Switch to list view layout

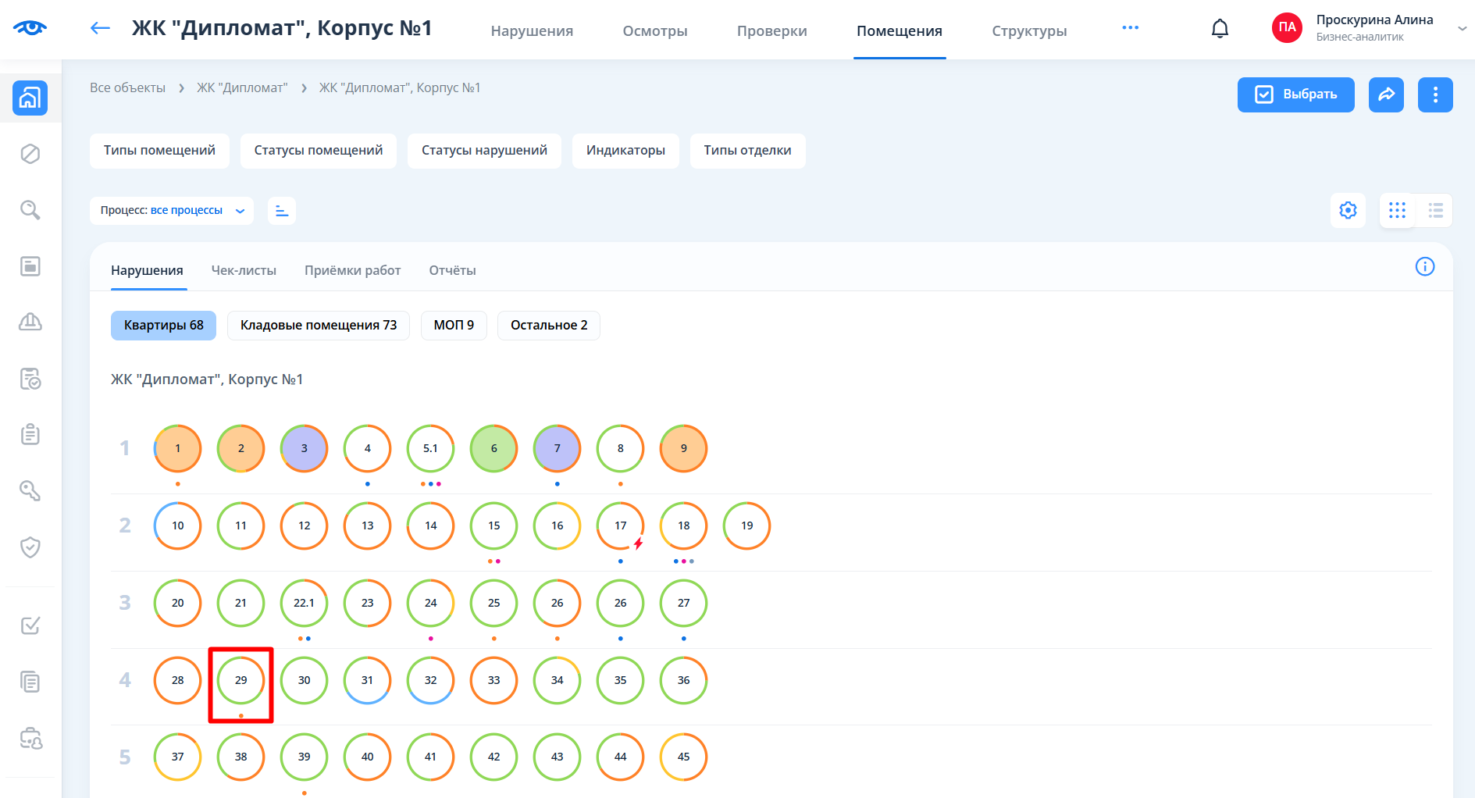[1435, 210]
